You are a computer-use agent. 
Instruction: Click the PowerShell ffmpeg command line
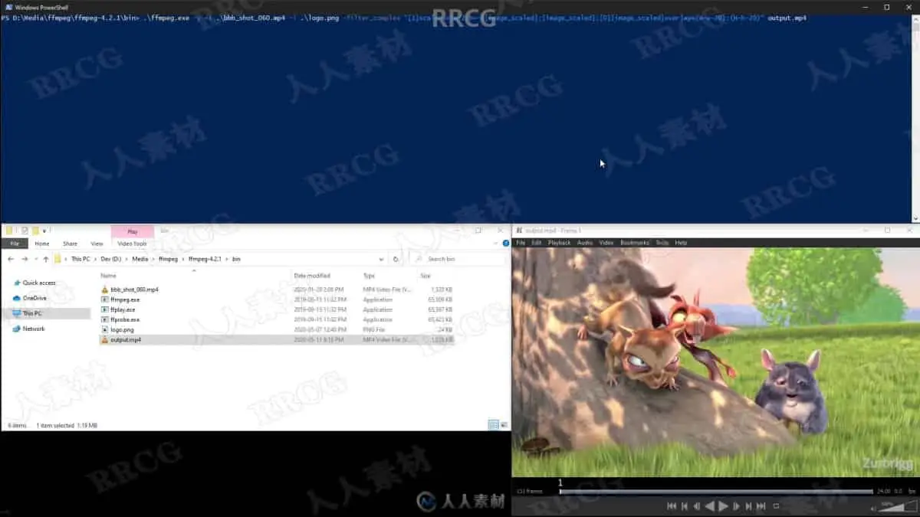click(x=403, y=18)
